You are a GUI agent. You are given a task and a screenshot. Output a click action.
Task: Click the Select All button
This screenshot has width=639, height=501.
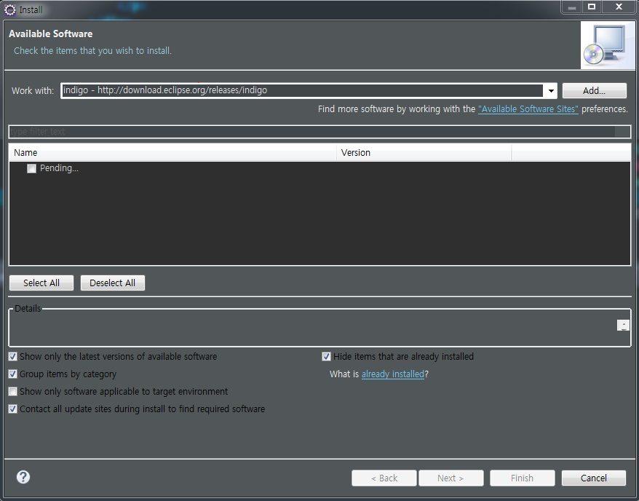coord(41,283)
